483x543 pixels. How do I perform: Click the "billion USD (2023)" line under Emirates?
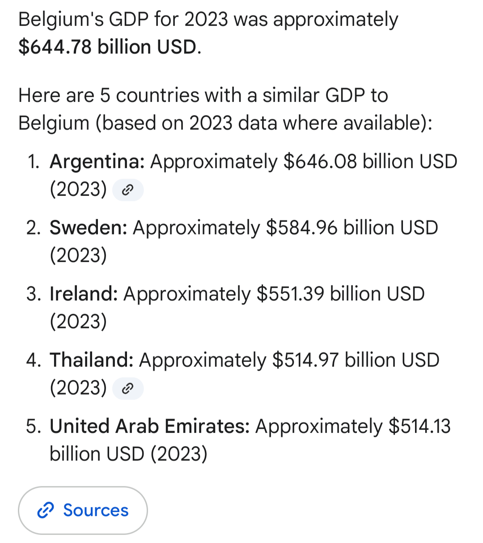128,454
